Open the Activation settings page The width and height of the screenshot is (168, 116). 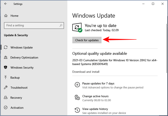point(17,108)
